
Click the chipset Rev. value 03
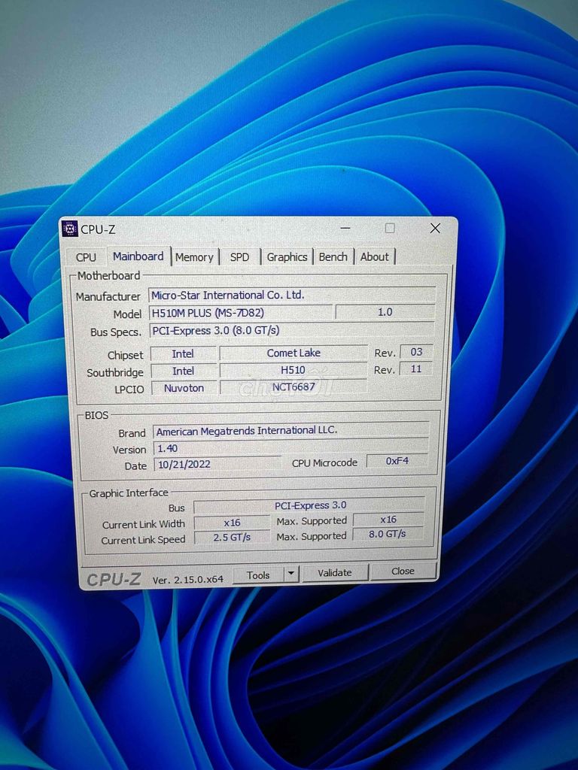pos(416,352)
